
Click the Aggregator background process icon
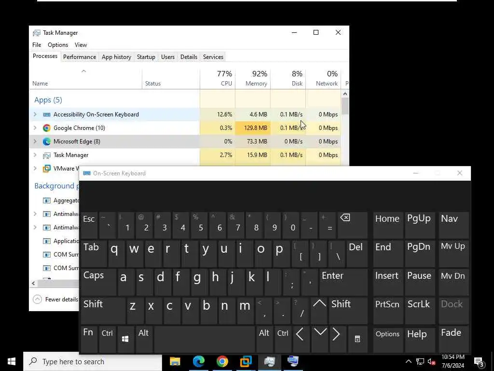(x=47, y=200)
